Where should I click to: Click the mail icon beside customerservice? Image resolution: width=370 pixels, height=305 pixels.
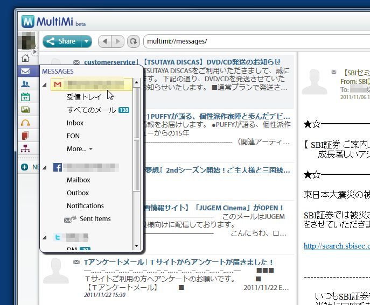[76, 62]
